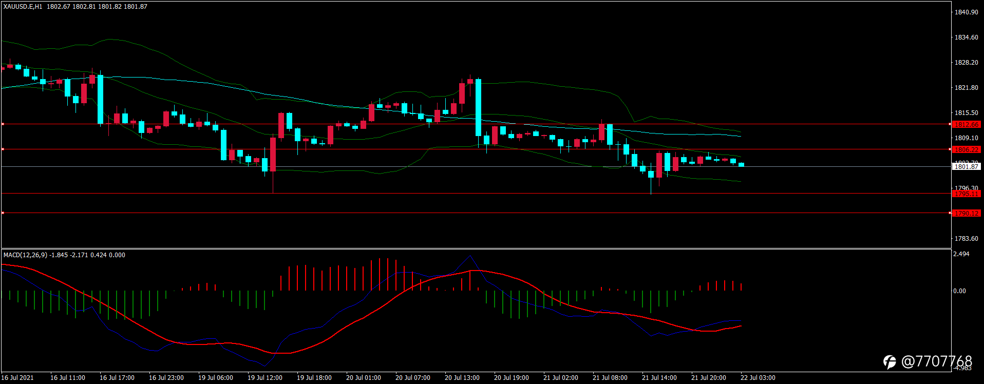
Task: Click the latest candle at current price
Action: pos(742,164)
